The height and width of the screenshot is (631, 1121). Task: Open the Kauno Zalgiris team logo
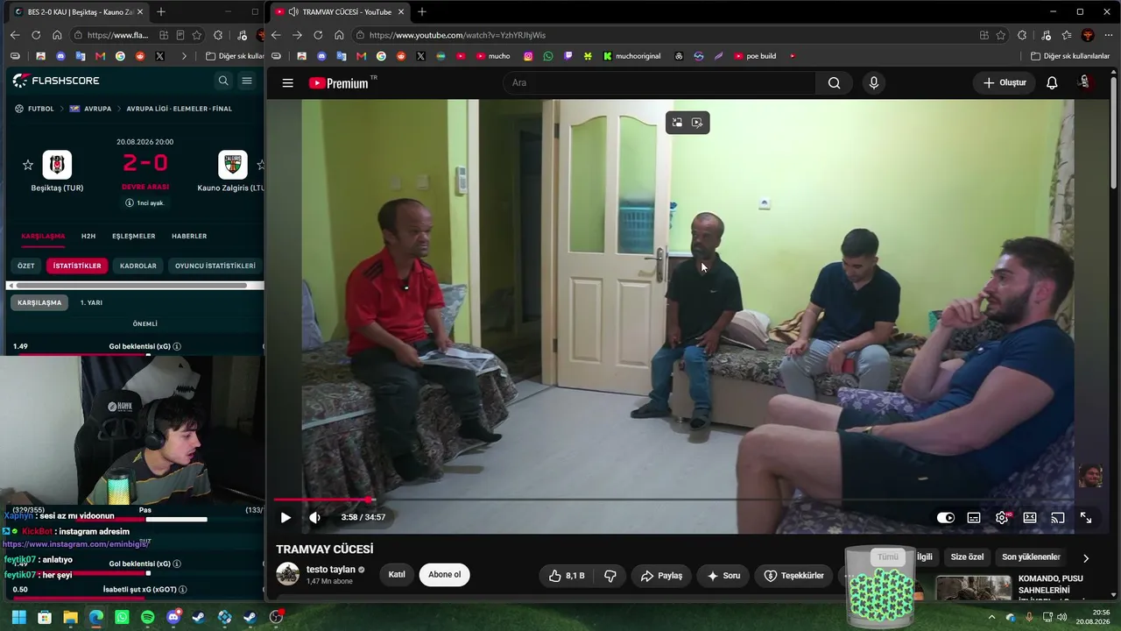232,165
